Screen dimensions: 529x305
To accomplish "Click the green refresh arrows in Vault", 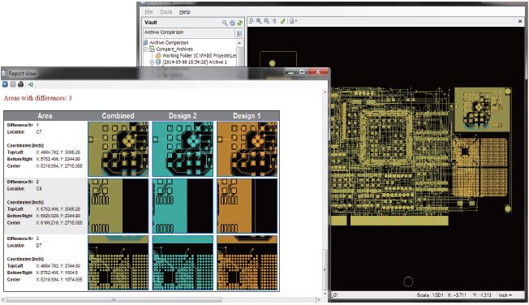I will click(239, 23).
